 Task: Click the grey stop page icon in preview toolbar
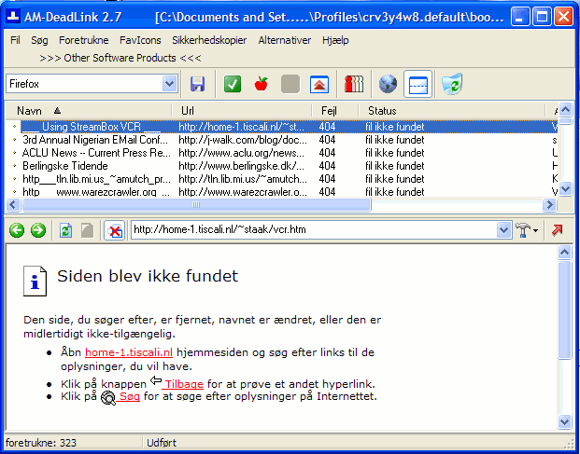click(87, 230)
